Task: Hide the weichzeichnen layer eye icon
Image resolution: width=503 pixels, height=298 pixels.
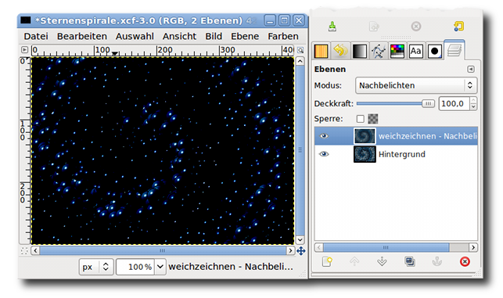Action: 324,136
